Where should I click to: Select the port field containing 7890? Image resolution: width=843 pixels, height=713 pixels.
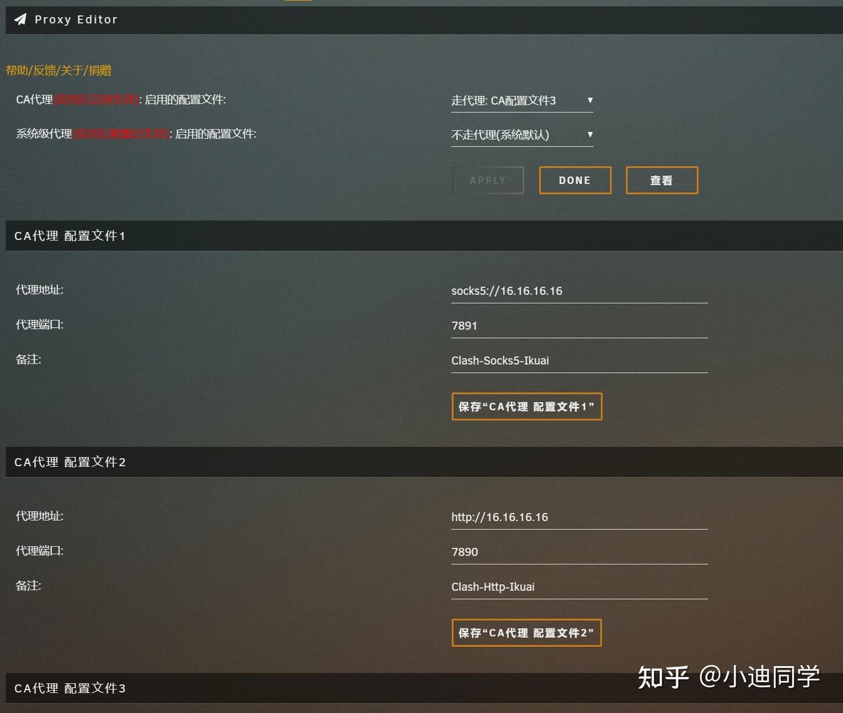click(x=579, y=552)
